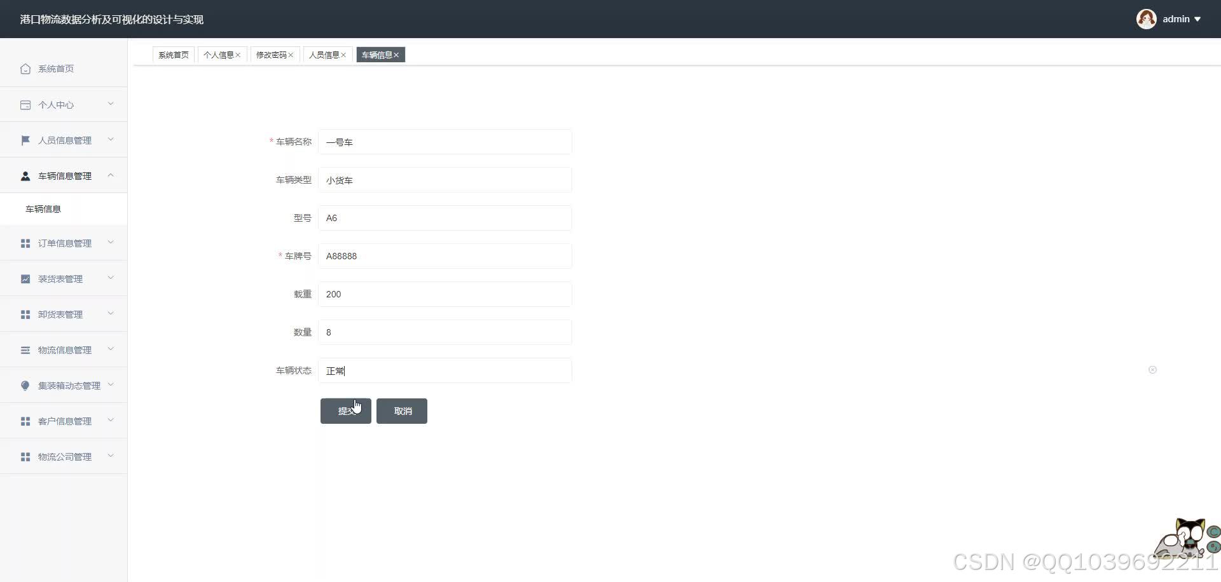Screen dimensions: 1221x582
Task: Expand the 集装箱动态管理 chevron
Action: pyautogui.click(x=111, y=384)
